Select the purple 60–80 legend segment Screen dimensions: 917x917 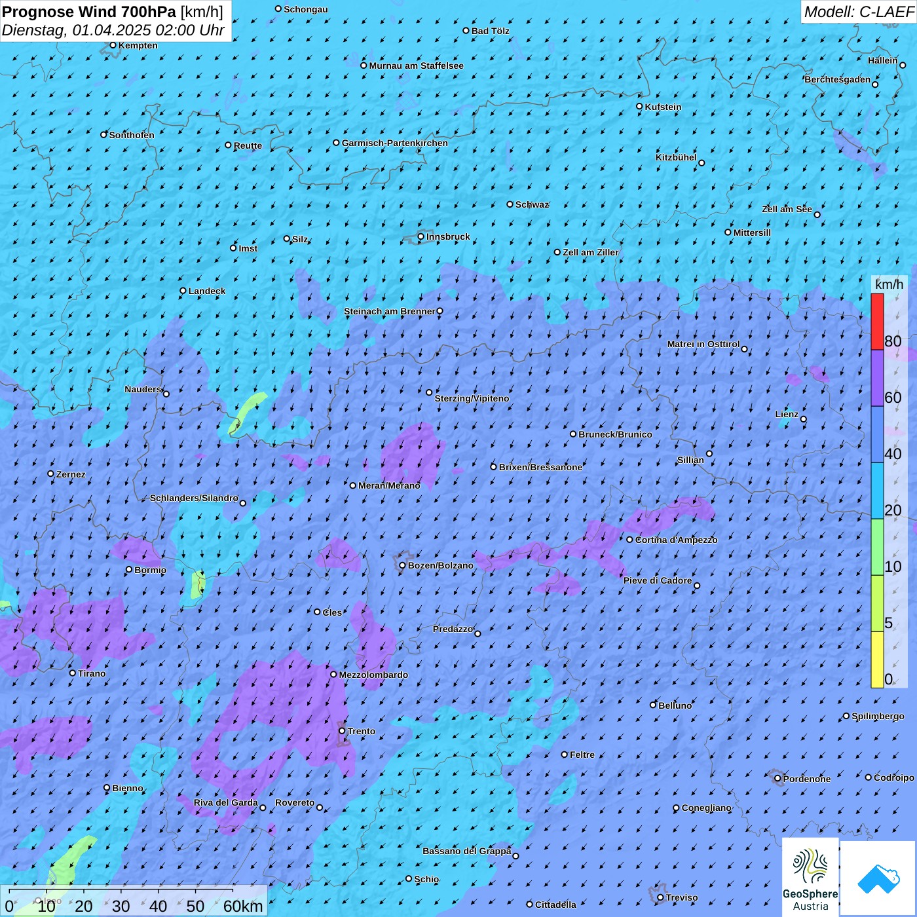(x=877, y=378)
